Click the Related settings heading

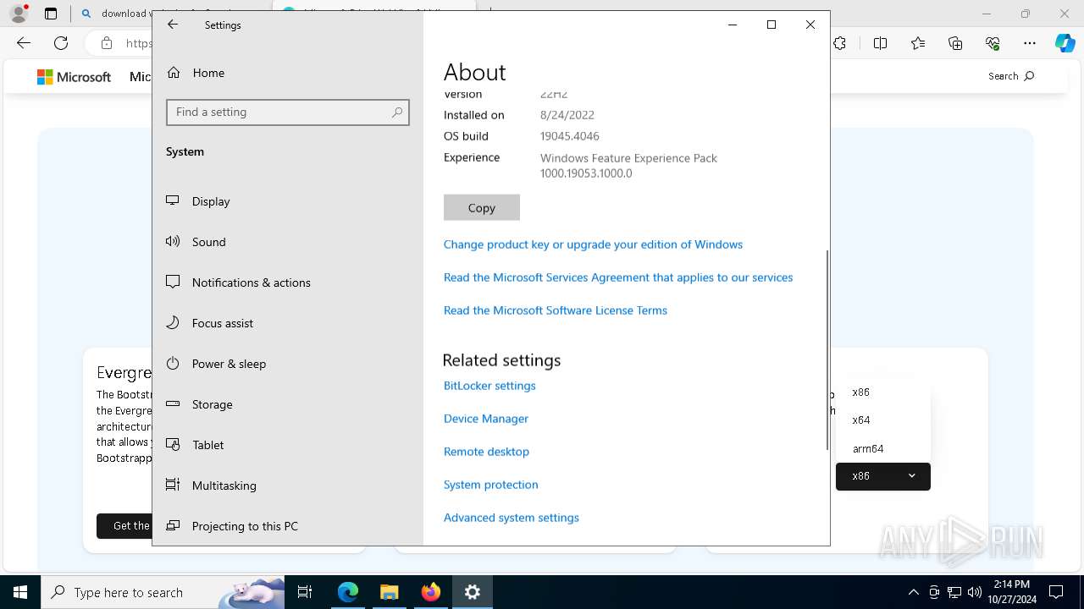[501, 360]
